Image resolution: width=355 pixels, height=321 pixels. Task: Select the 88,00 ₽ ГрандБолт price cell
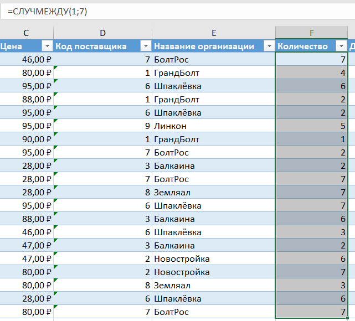tap(26, 100)
